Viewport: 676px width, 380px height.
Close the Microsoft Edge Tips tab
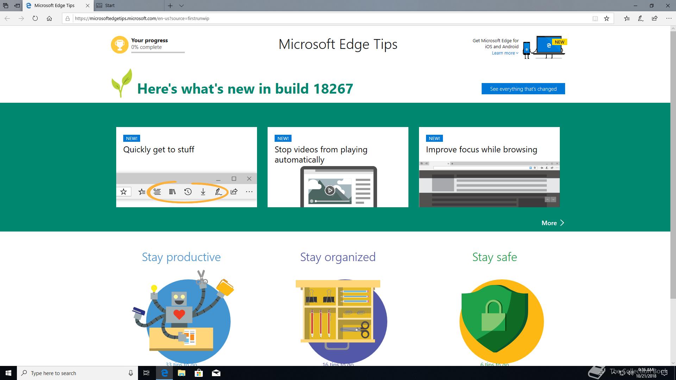click(88, 6)
